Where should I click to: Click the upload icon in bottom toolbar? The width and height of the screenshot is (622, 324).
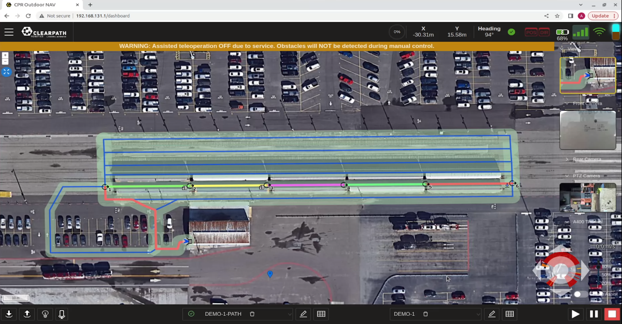(x=27, y=314)
